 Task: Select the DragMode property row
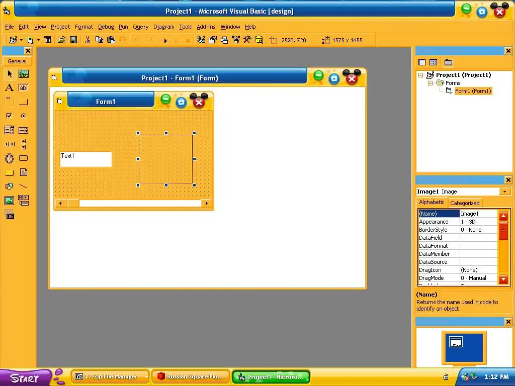[458, 278]
